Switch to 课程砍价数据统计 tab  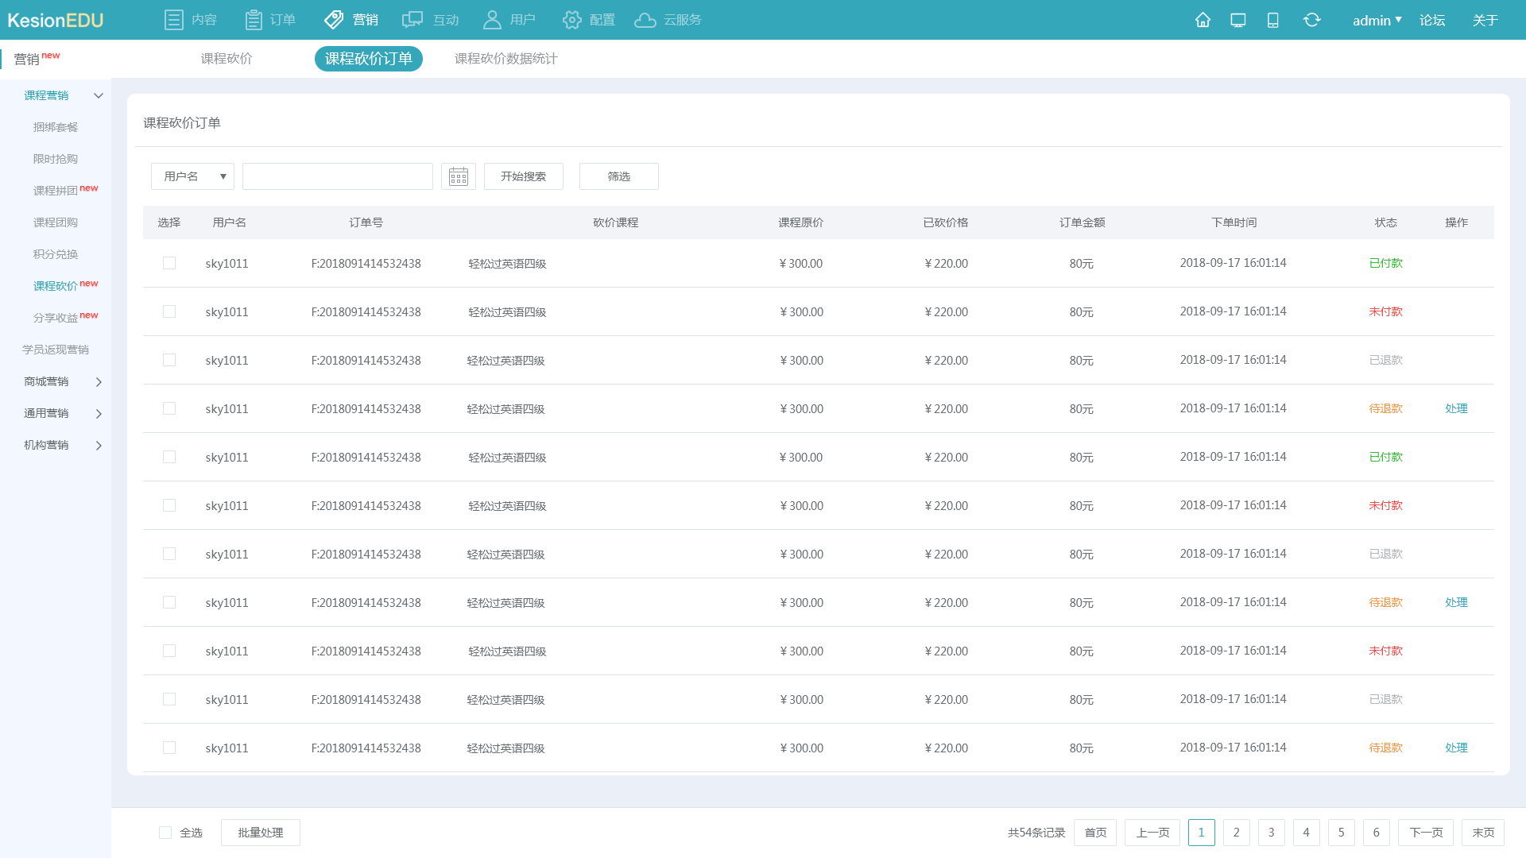[x=505, y=59]
